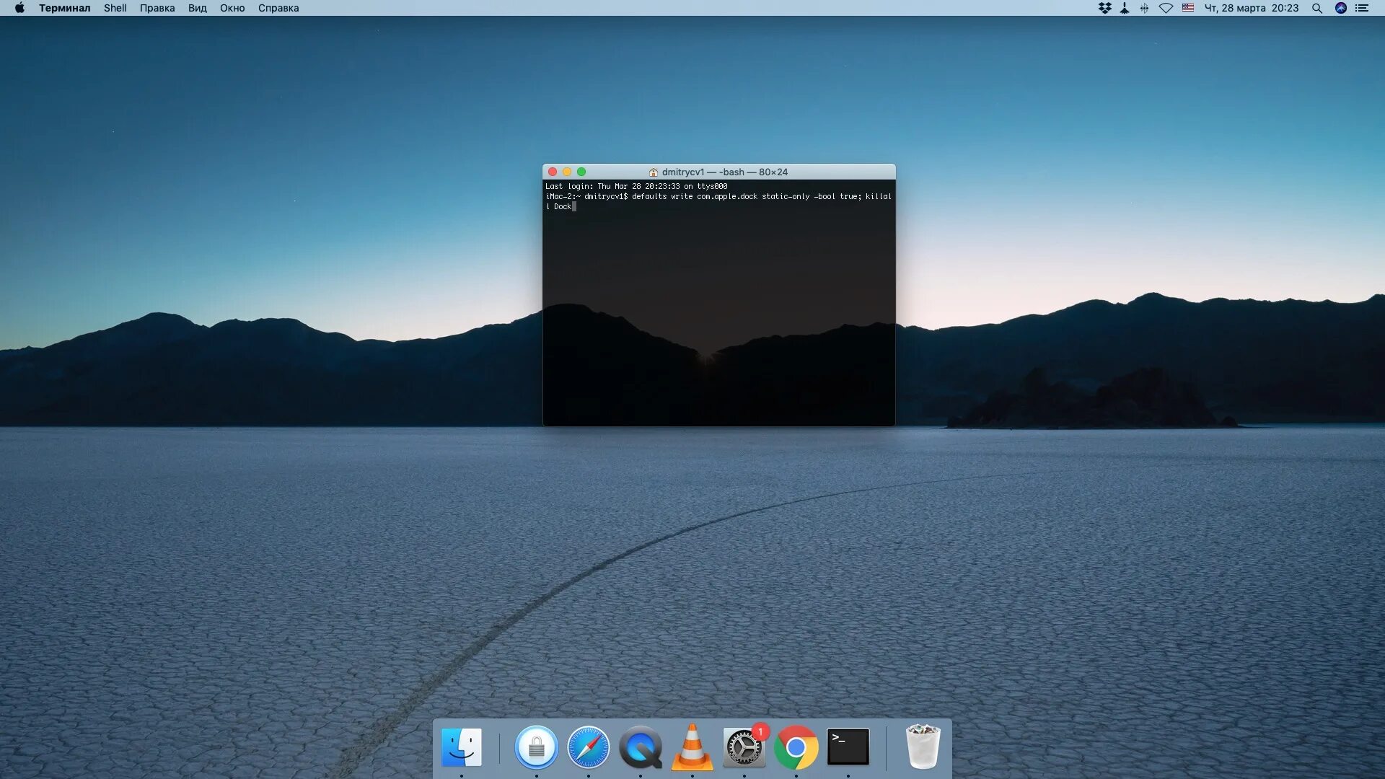Switch input source via US flag
Screen dimensions: 1385x779
(x=1188, y=8)
